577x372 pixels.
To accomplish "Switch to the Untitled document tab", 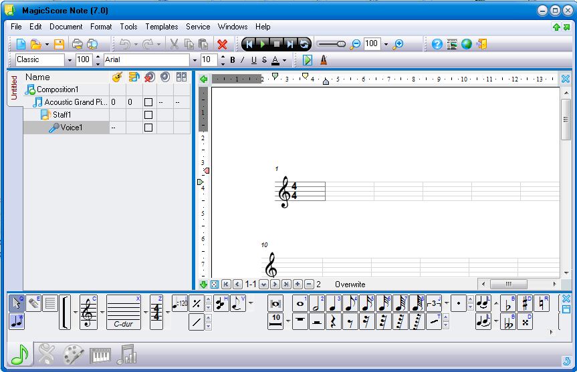I will coord(14,88).
